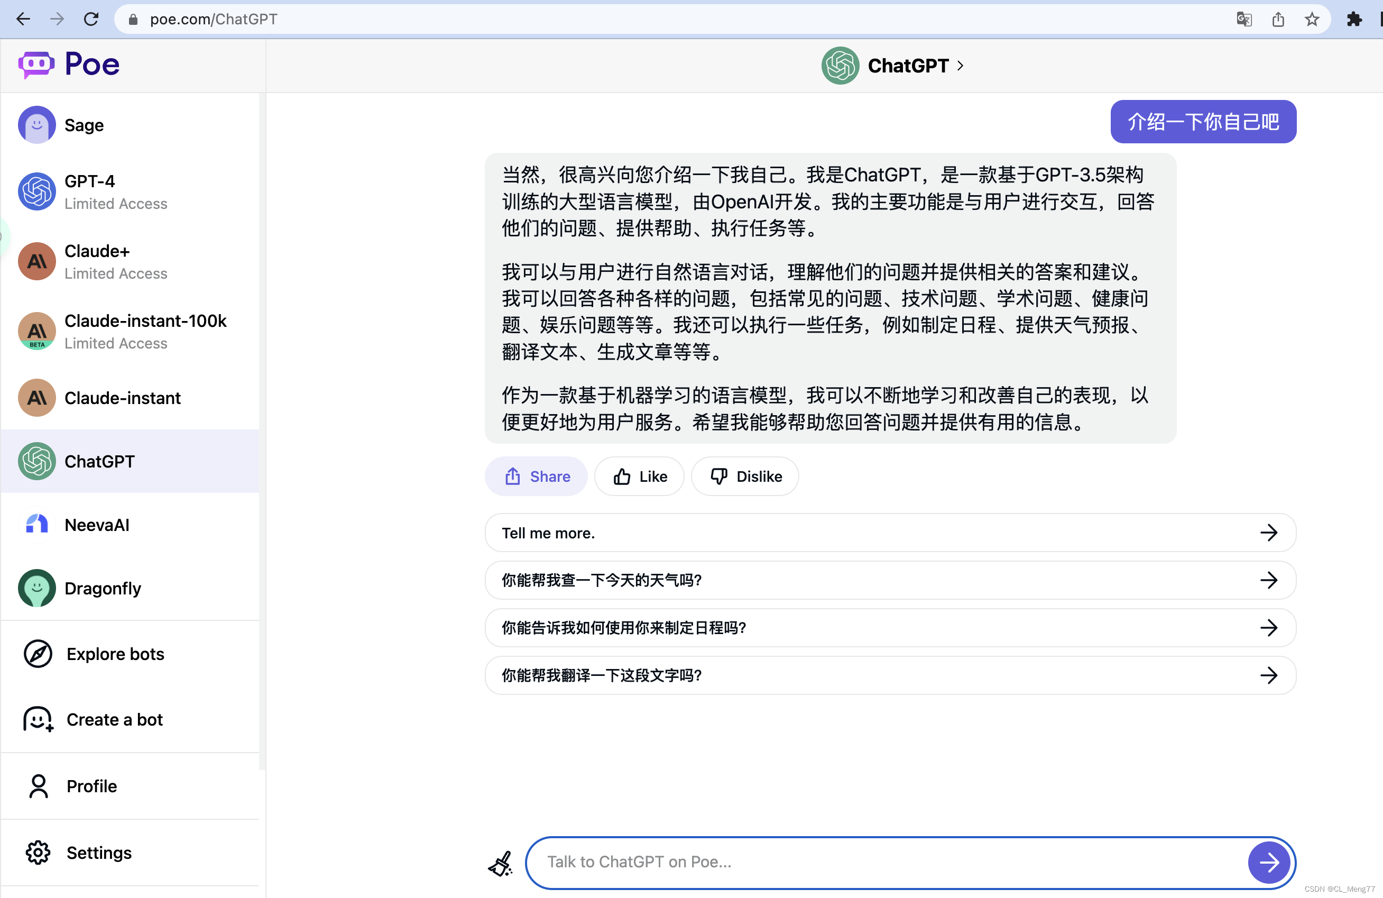Click the Profile person icon
The width and height of the screenshot is (1383, 898).
[39, 786]
